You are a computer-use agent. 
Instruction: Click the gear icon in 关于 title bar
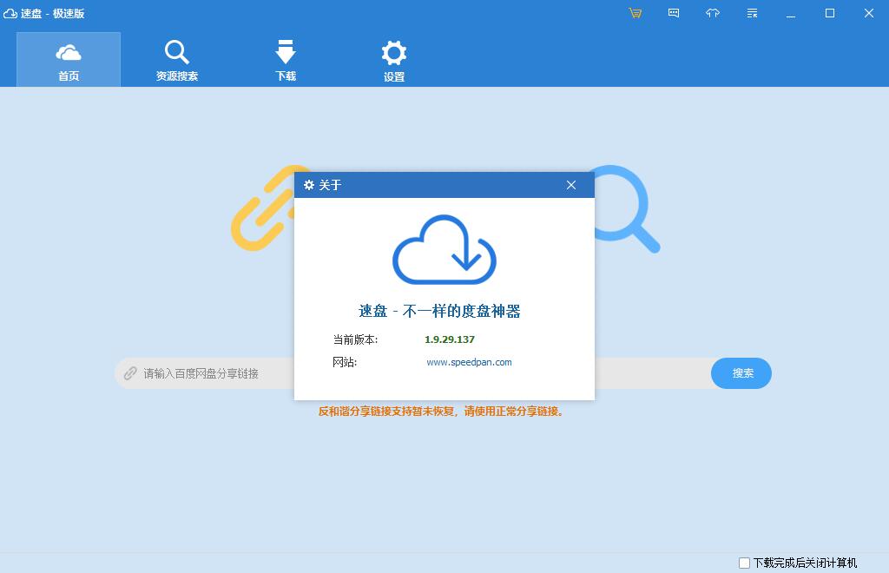pos(309,185)
